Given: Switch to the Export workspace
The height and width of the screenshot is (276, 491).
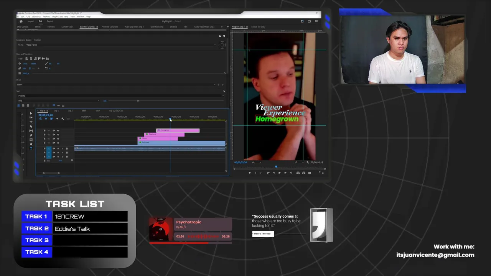Looking at the screenshot, I should pyautogui.click(x=50, y=21).
